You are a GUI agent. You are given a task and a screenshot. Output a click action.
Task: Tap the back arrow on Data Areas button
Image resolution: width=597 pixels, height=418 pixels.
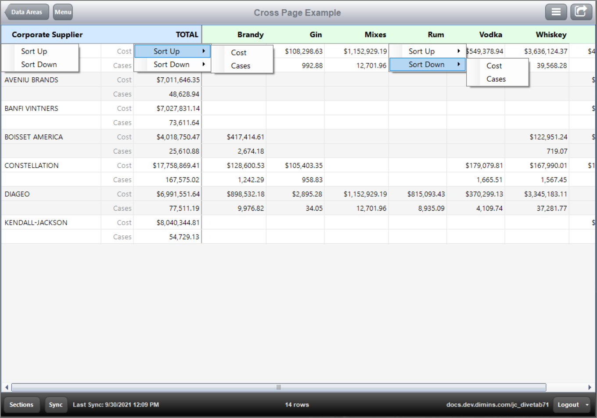click(7, 12)
